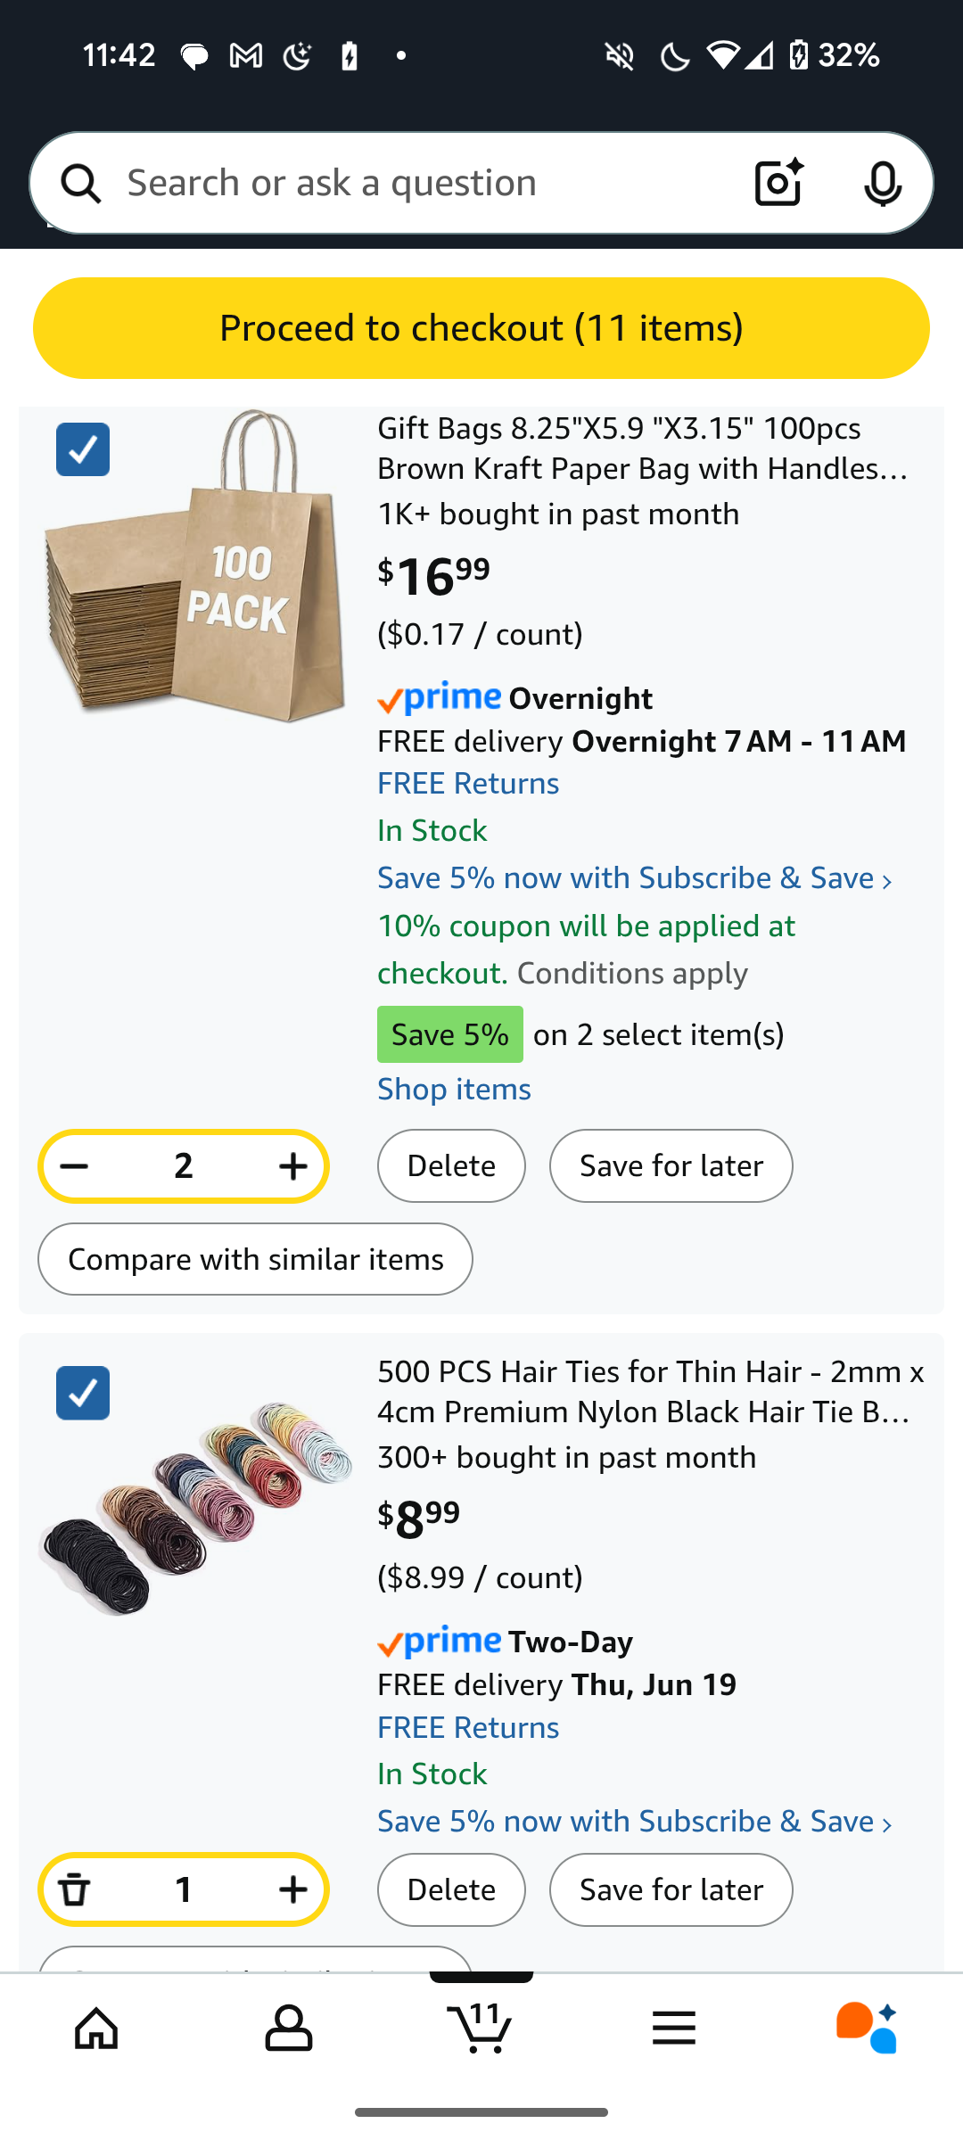The width and height of the screenshot is (963, 2140).
Task: Uncheck the Gift Bags item checkbox
Action: click(83, 449)
